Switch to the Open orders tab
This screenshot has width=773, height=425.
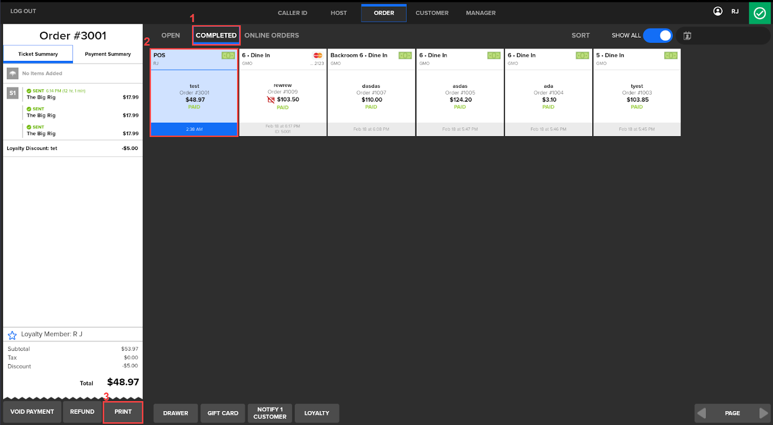[171, 36]
